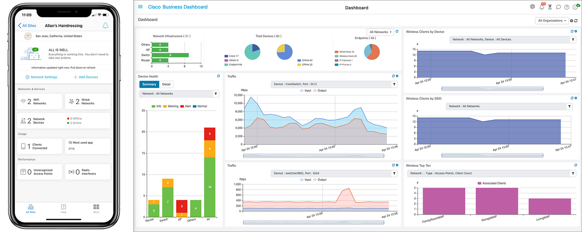Open the All Networks dropdown
The image size is (582, 232).
pyautogui.click(x=380, y=32)
